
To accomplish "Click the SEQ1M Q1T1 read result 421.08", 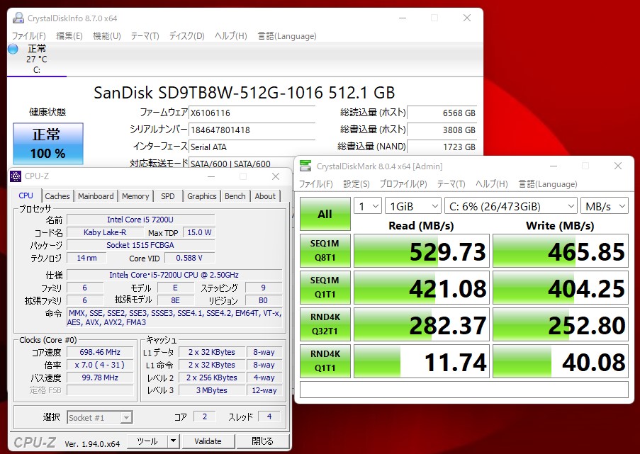I will (x=422, y=287).
